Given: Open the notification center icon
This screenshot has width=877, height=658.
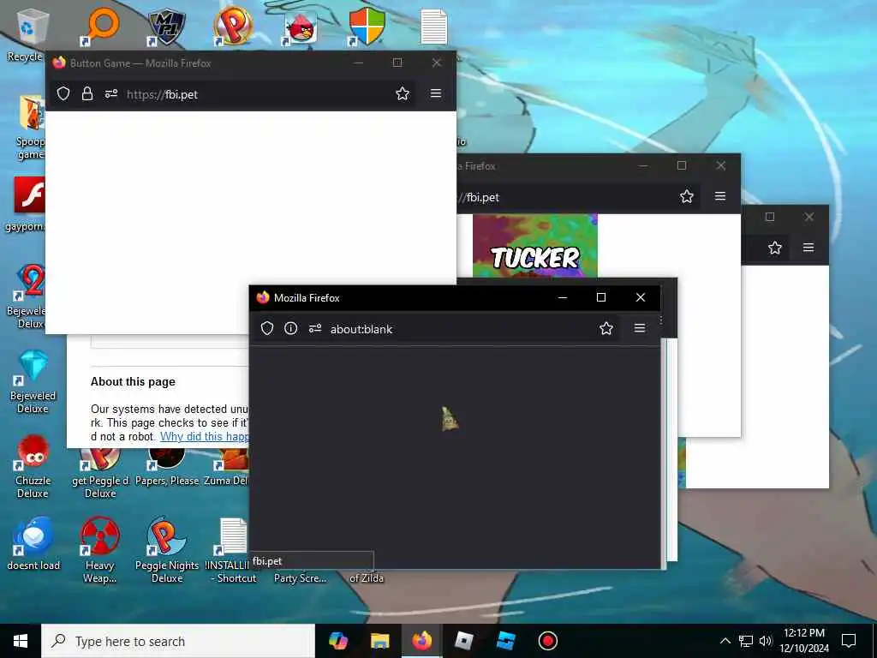Looking at the screenshot, I should (849, 641).
